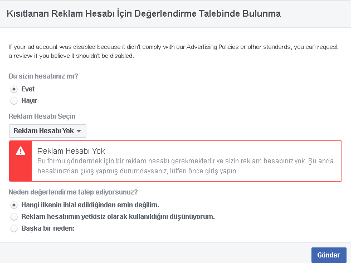Click the empty gray footer bar
Viewport: 351px width, 263px height.
[154, 253]
